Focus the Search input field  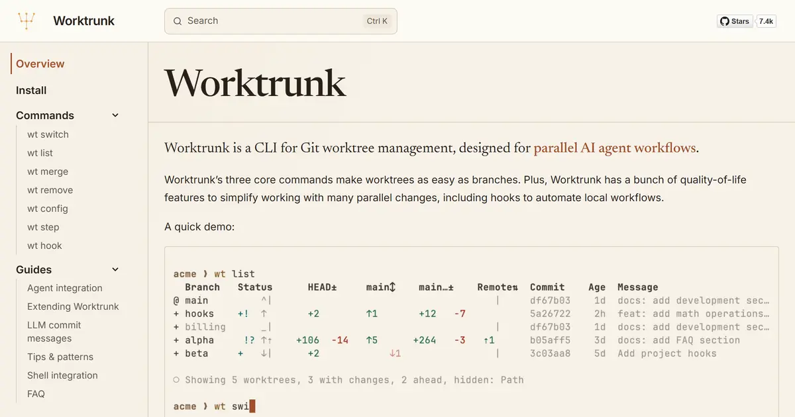click(x=281, y=21)
